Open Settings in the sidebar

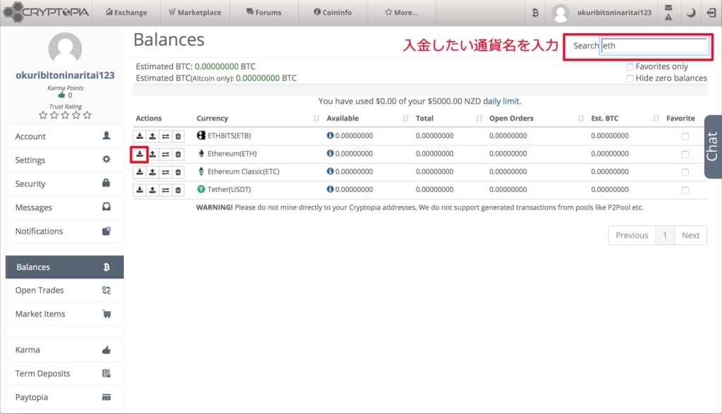pyautogui.click(x=64, y=160)
